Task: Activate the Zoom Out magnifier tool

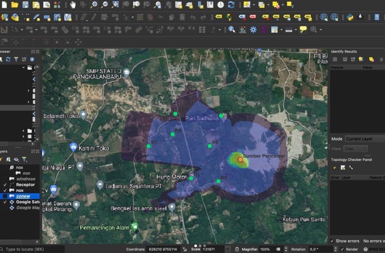Action: pos(105,4)
